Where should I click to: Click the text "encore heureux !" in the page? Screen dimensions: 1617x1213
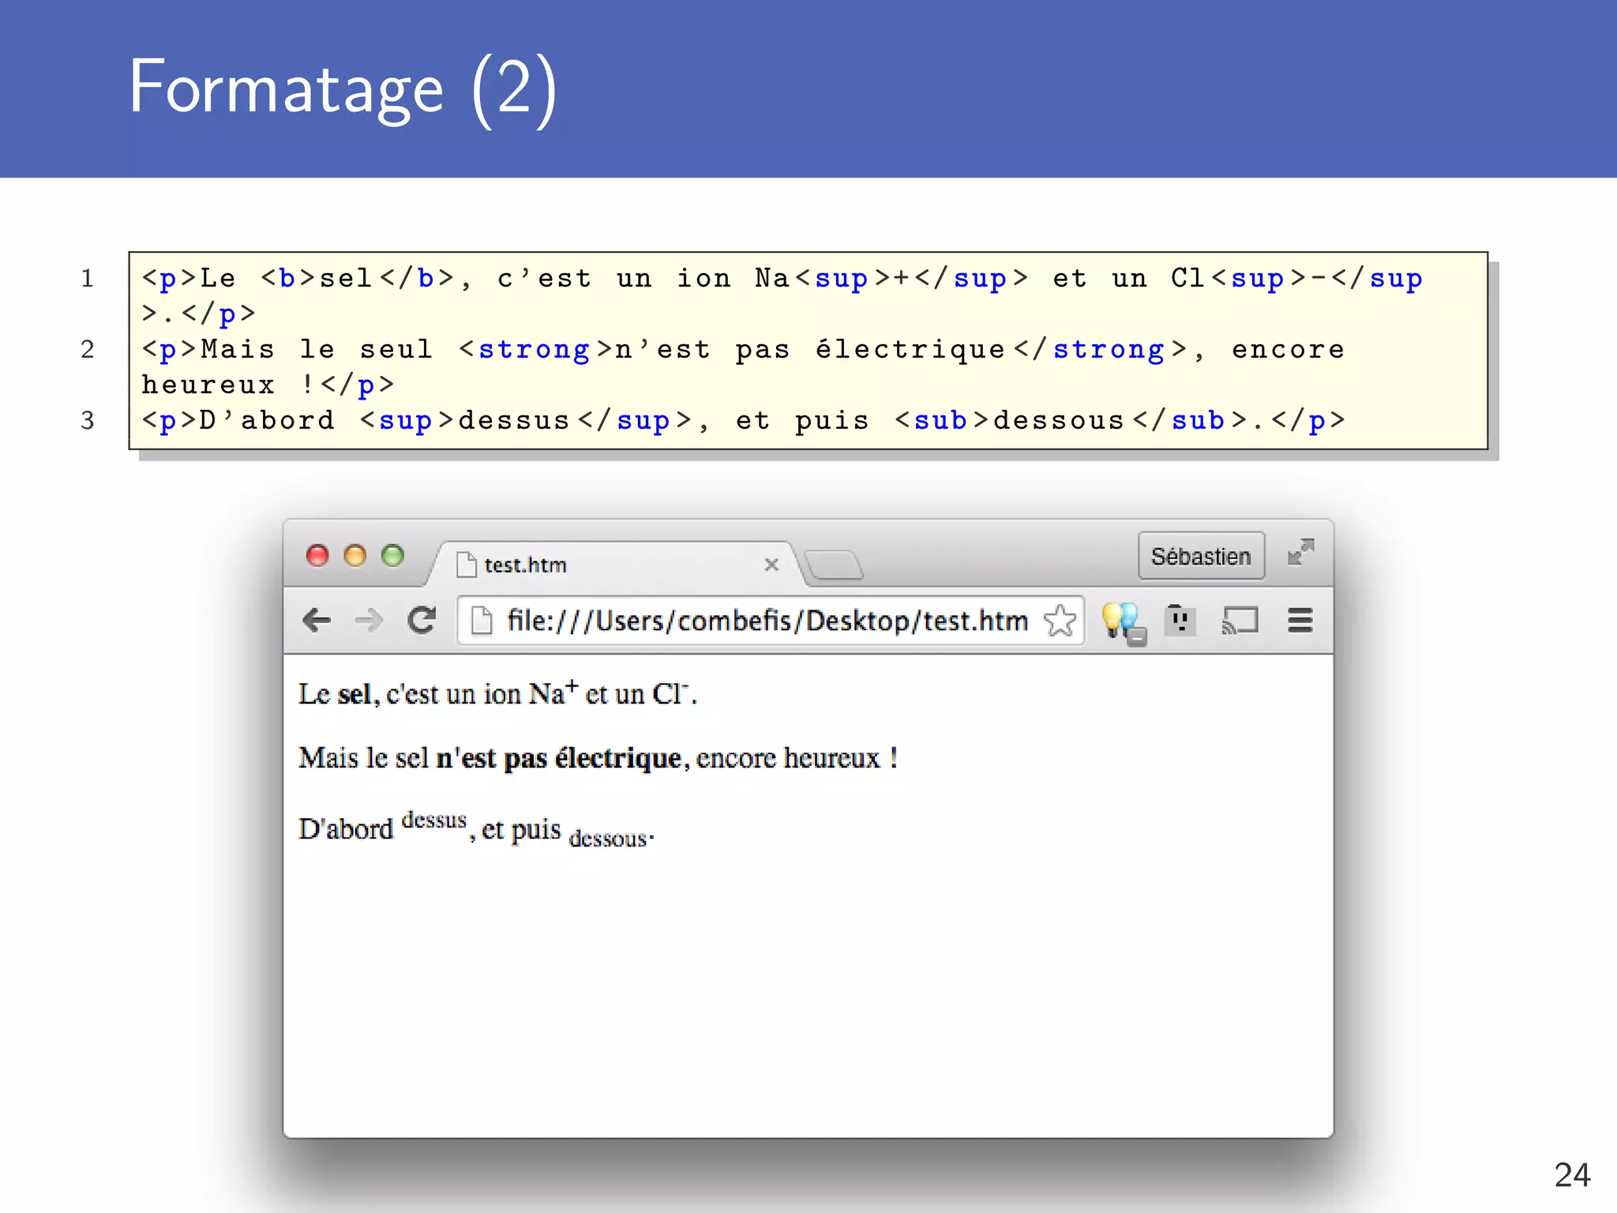(x=797, y=758)
